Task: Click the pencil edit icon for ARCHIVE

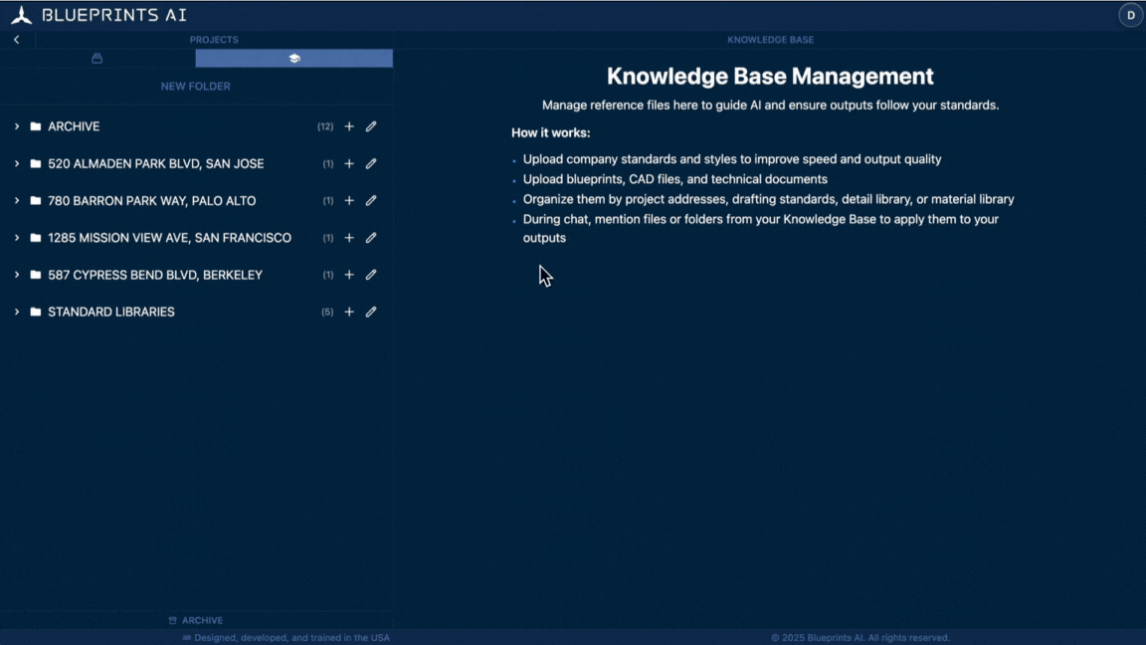Action: pos(371,126)
